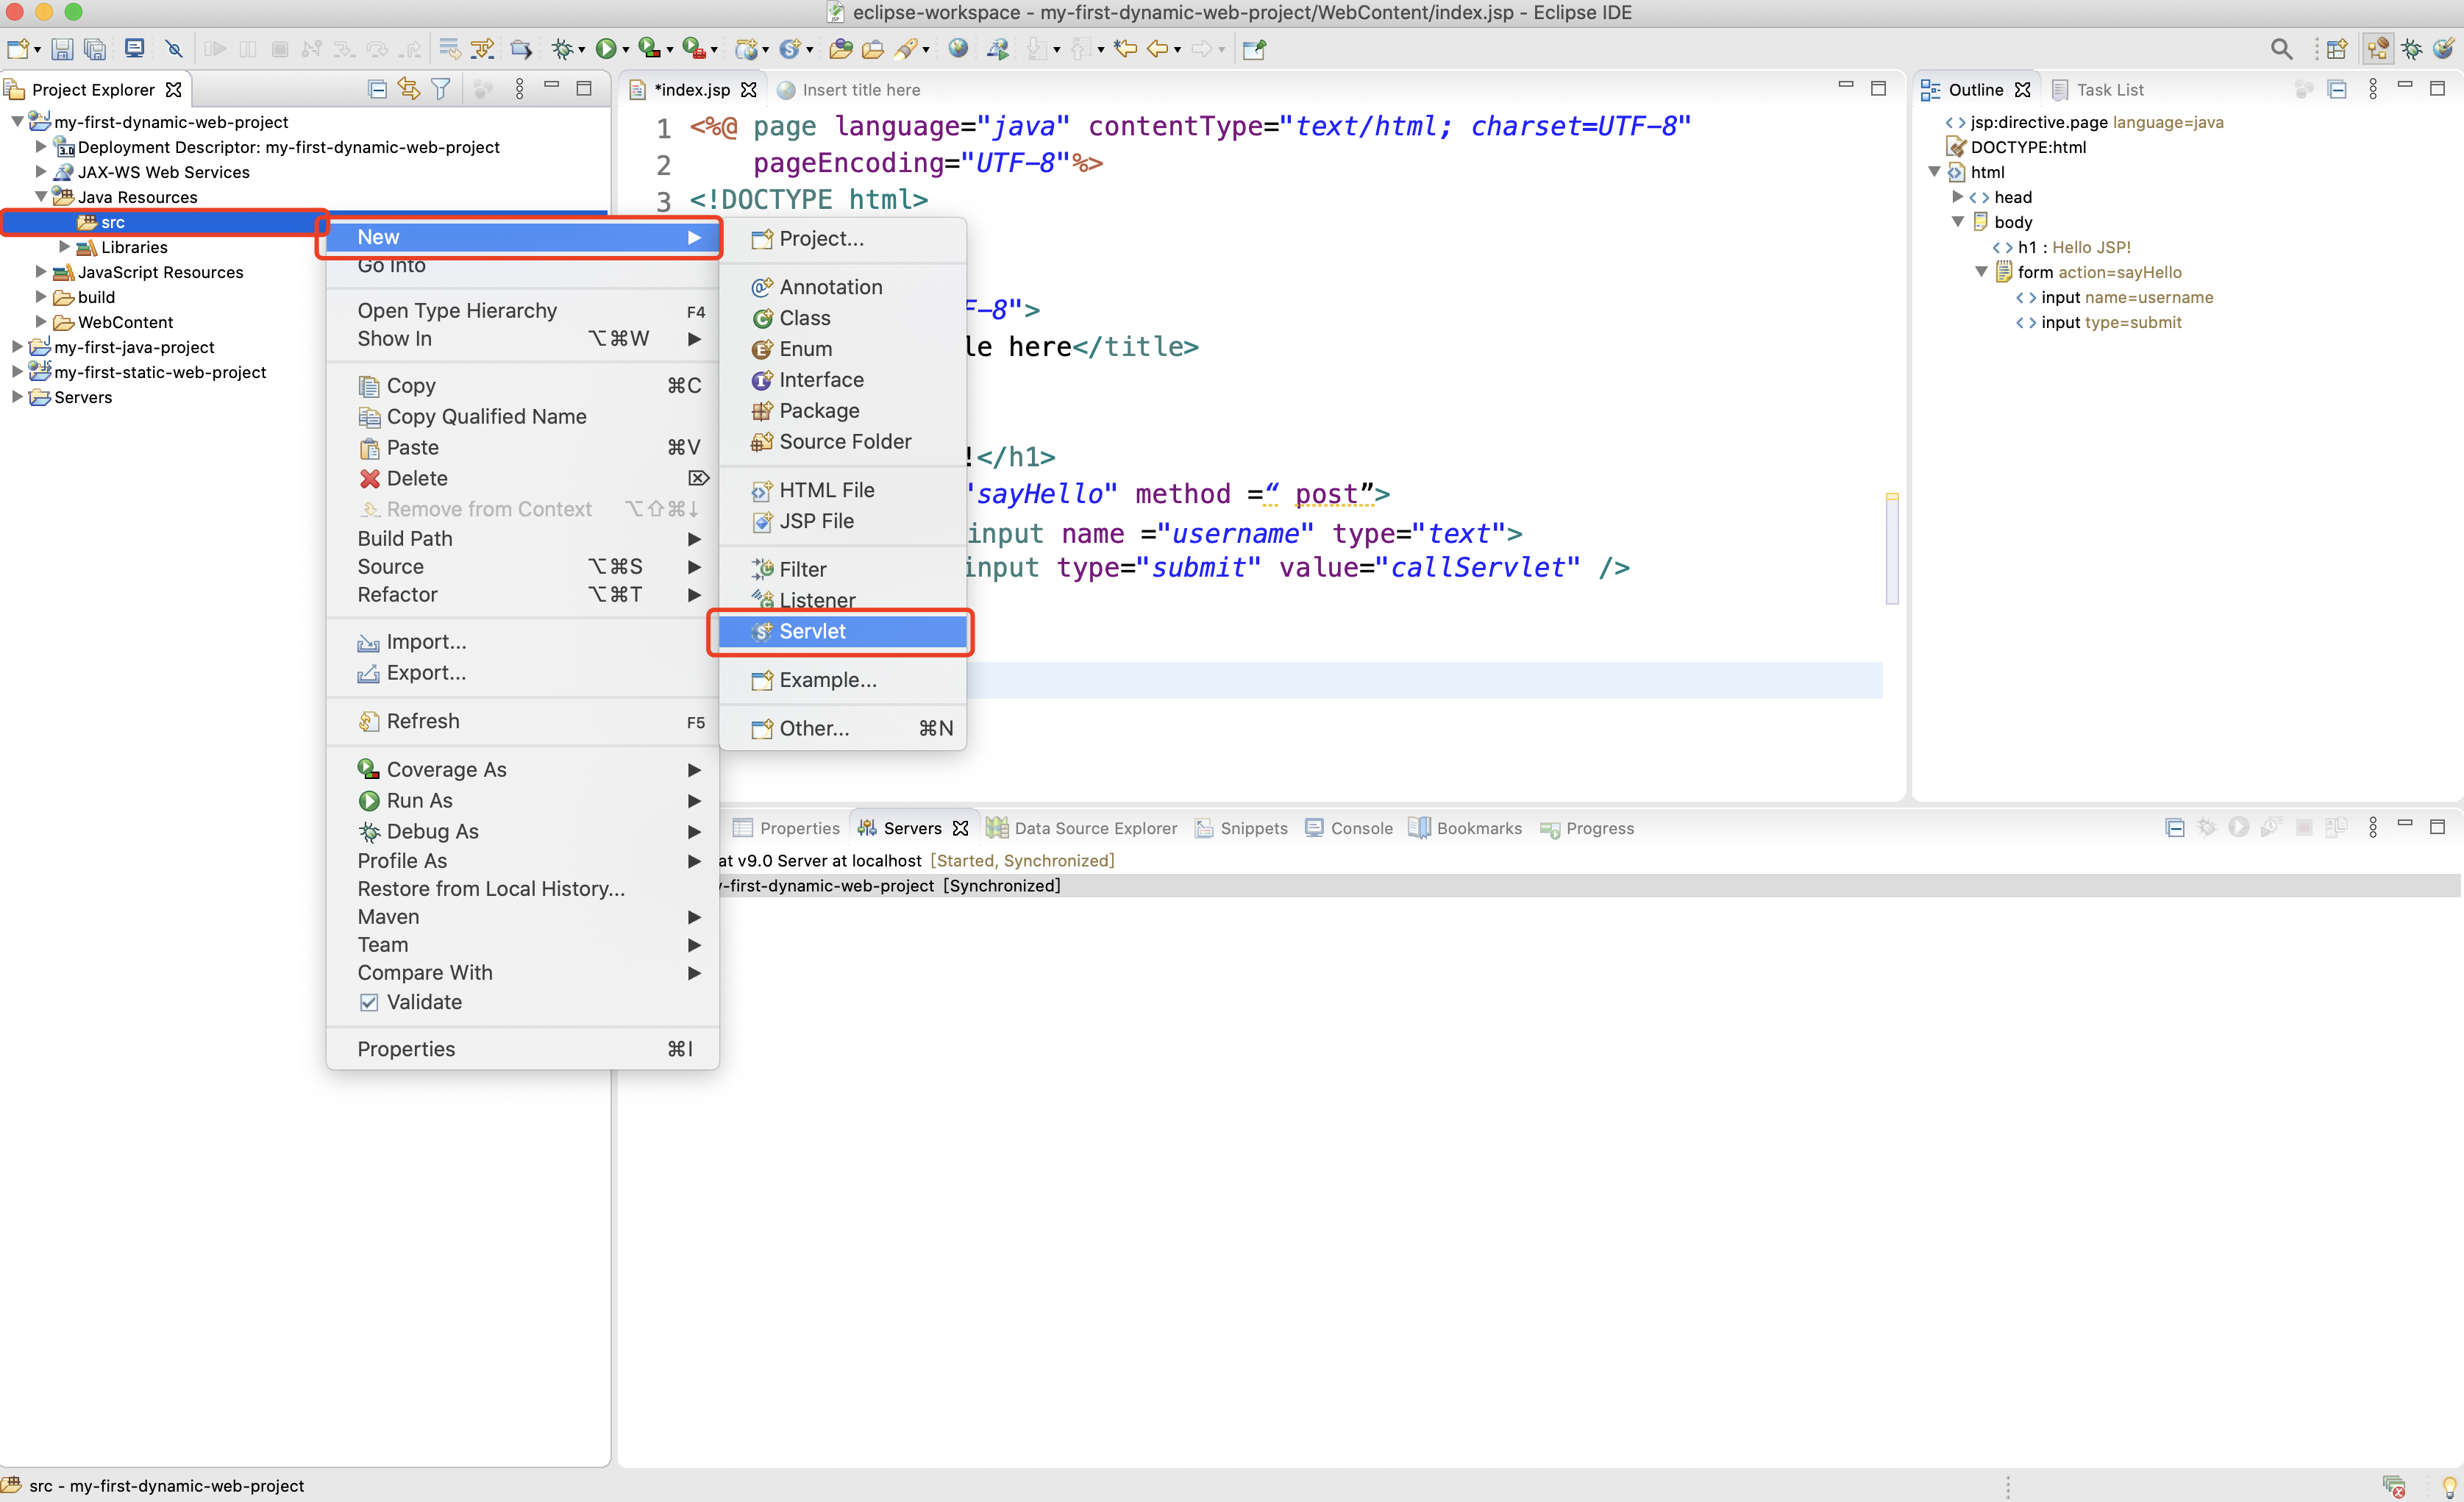Choose JSP File from the New submenu
The height and width of the screenshot is (1502, 2464).
[842, 521]
